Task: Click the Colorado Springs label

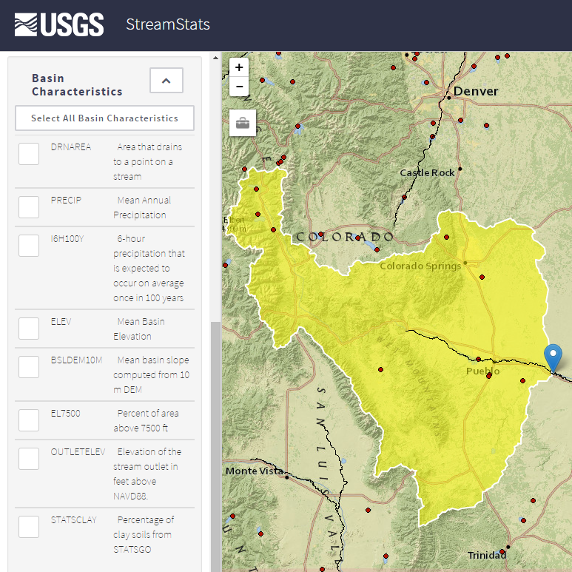Action: 420,266
